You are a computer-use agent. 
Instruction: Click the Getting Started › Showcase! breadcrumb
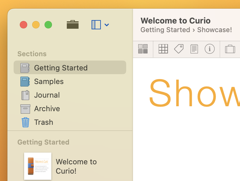(x=186, y=30)
